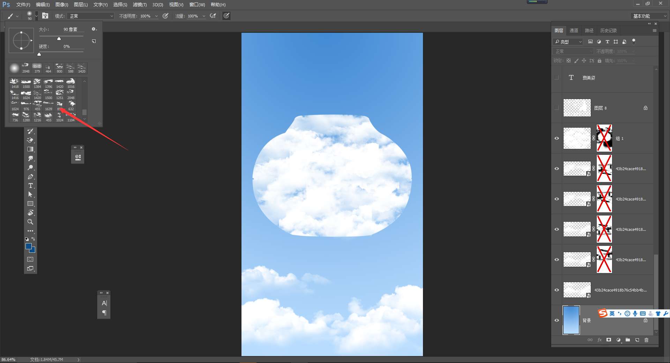
Task: Swap foreground and background colors
Action: click(x=33, y=239)
